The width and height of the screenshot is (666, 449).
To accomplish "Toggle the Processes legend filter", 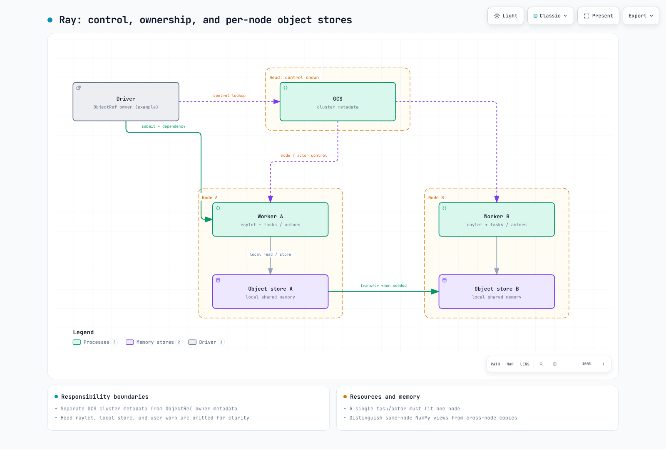I will 95,342.
